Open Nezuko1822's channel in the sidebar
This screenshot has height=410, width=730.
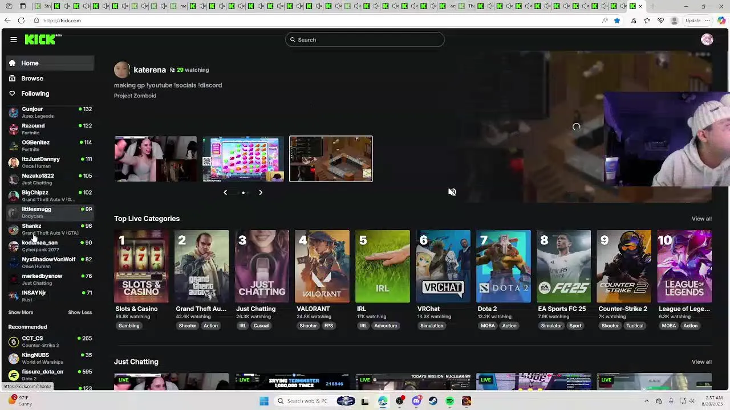click(x=50, y=179)
